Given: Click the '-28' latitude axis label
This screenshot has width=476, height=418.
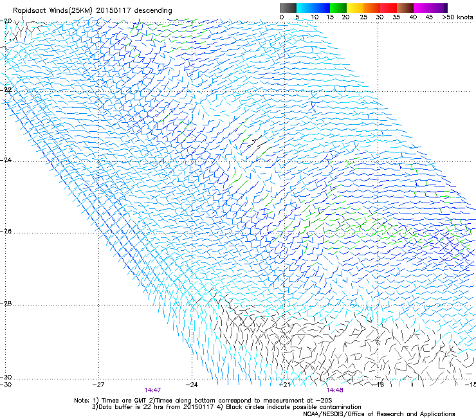Looking at the screenshot, I should (6, 304).
